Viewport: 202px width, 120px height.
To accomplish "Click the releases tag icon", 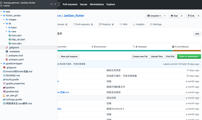I will pyautogui.click(x=134, y=47).
